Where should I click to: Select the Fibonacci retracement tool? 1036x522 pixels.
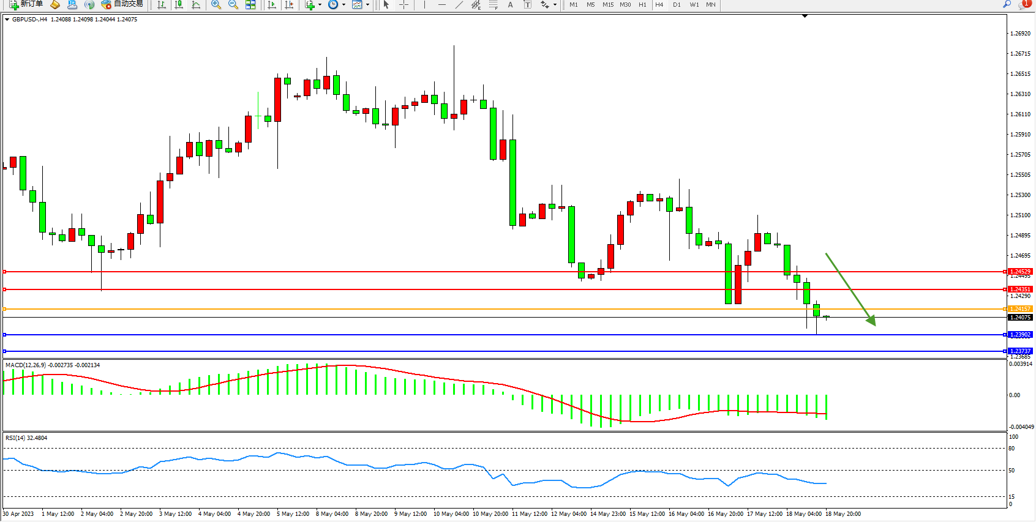(x=494, y=5)
